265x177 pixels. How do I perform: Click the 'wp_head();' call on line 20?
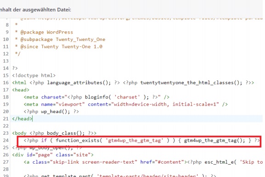56,112
